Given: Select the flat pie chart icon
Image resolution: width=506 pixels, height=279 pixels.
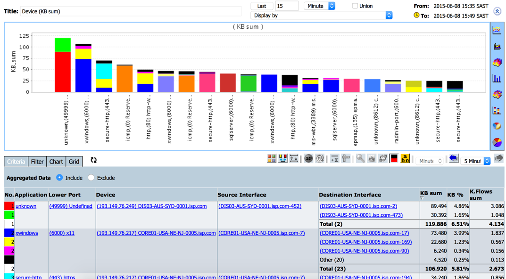Looking at the screenshot, I should click(497, 142).
